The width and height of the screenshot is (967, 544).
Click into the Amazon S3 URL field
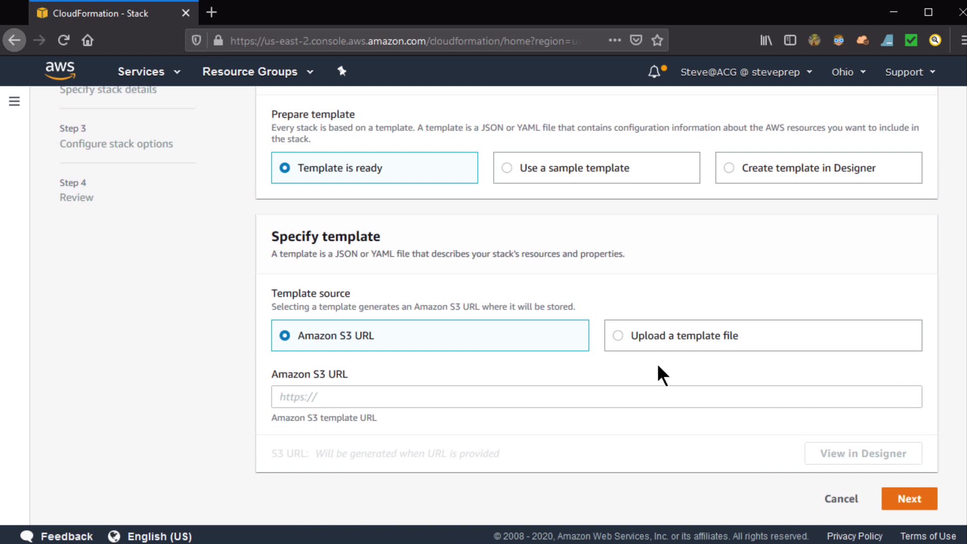(x=596, y=397)
